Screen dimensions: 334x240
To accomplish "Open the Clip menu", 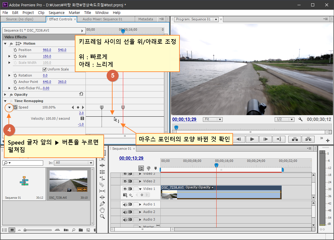I will click(x=41, y=13).
